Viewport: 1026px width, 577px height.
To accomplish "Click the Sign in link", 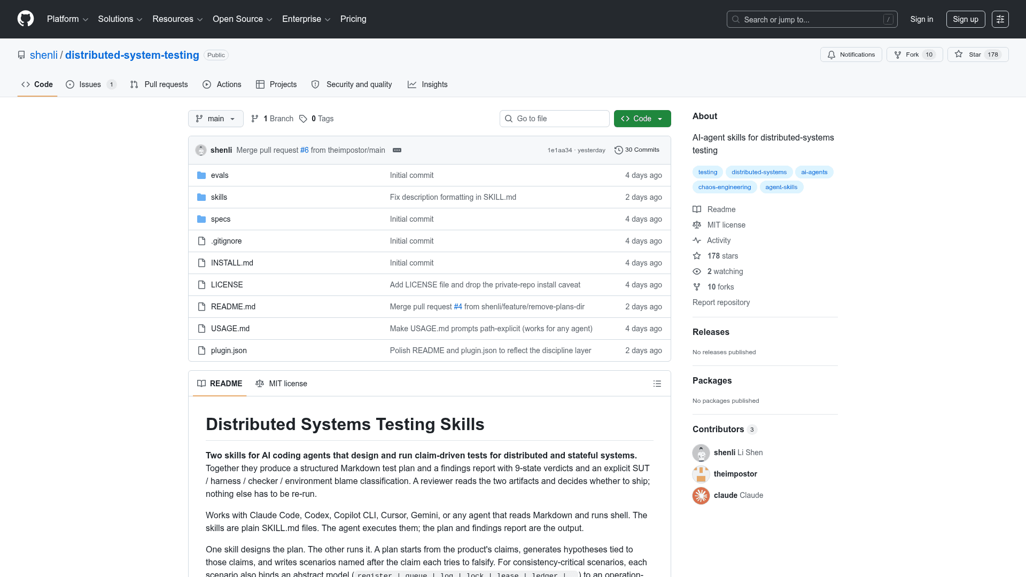I will point(922,19).
